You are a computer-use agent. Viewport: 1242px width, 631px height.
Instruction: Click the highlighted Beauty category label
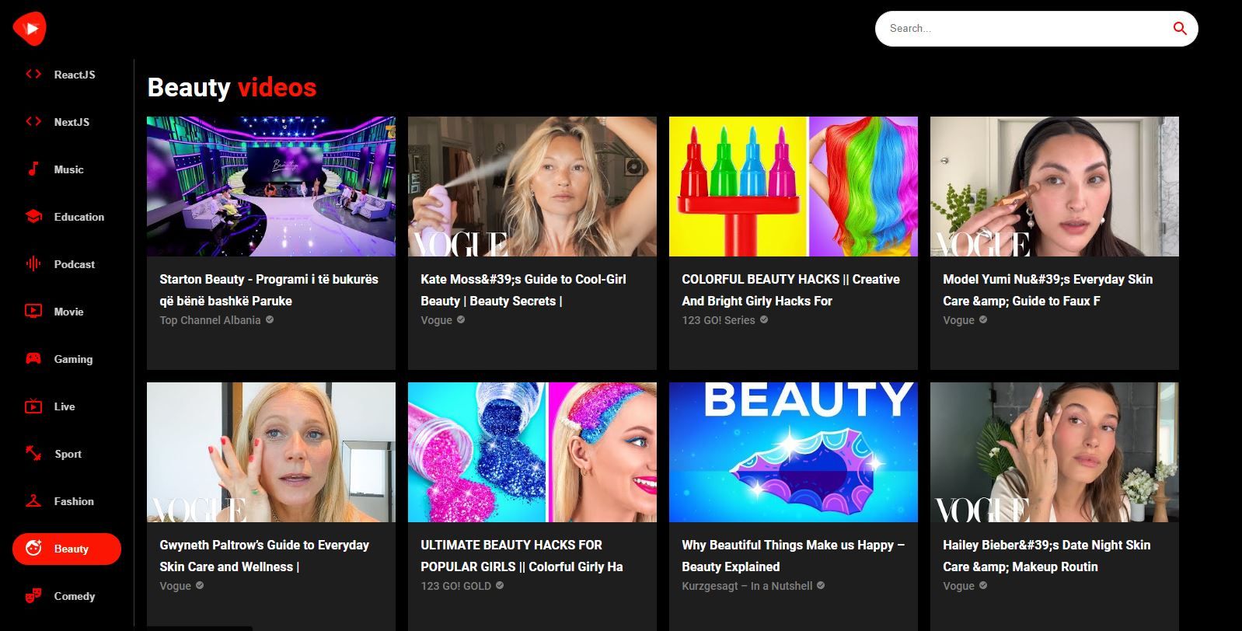point(72,549)
